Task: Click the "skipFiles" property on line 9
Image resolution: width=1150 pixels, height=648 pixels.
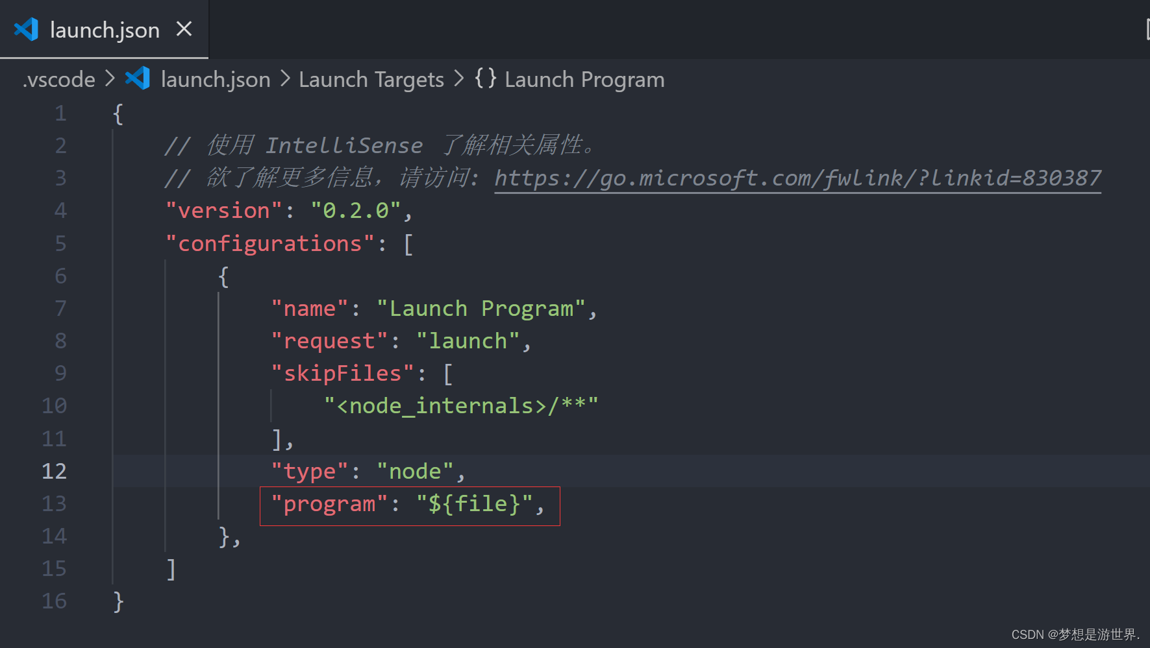Action: (342, 373)
